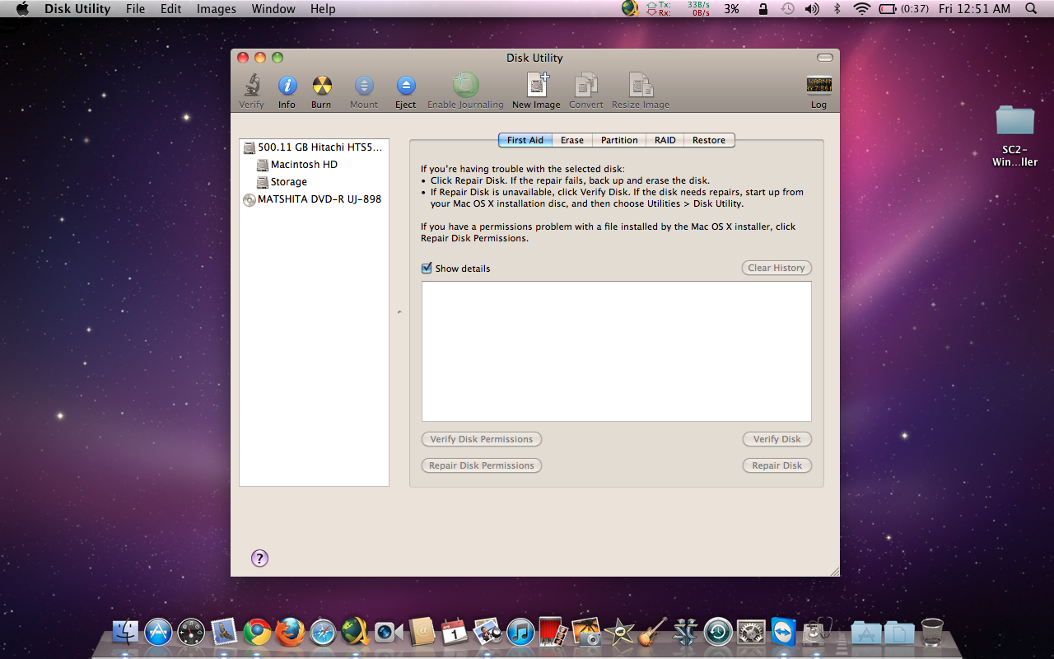Open the Apple menu
This screenshot has height=659, width=1054.
[x=22, y=9]
